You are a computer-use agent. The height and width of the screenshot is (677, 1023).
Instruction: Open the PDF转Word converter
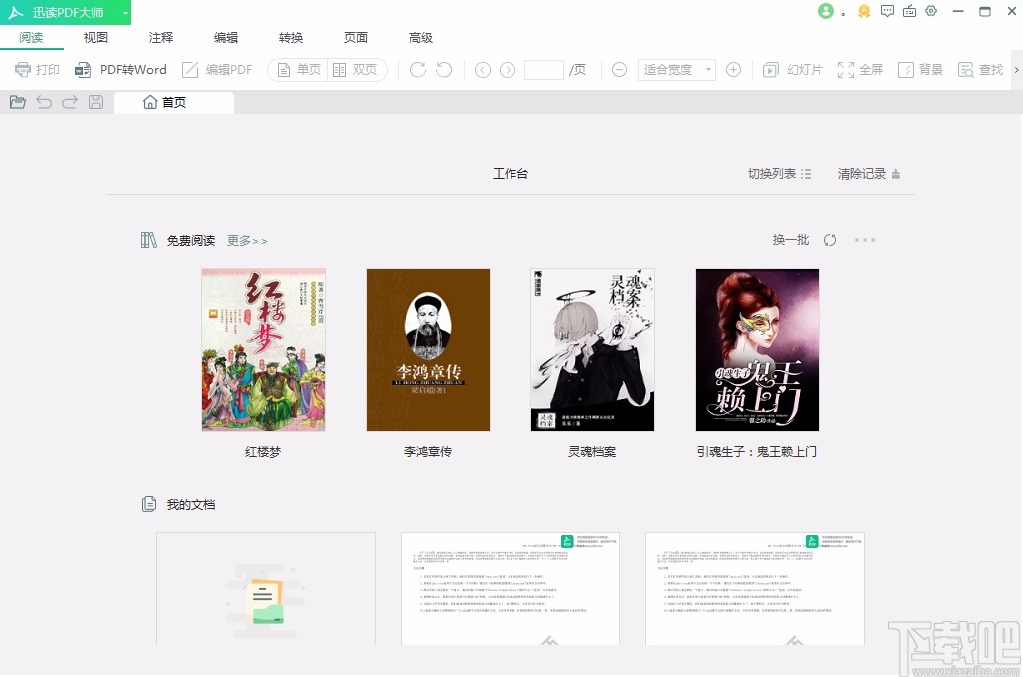coord(121,69)
